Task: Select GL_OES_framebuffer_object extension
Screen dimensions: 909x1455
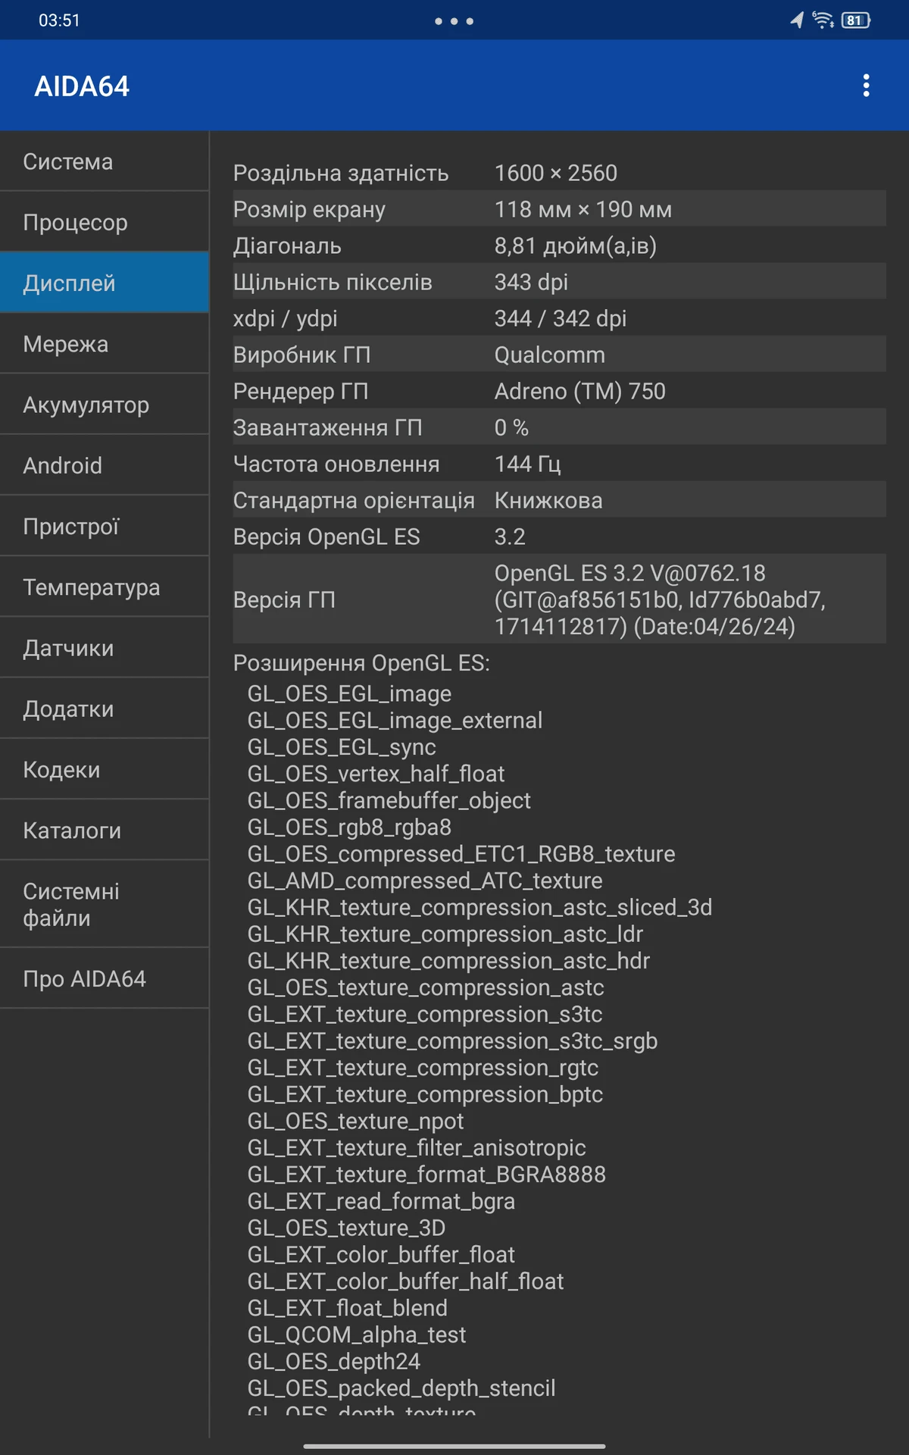Action: [389, 800]
